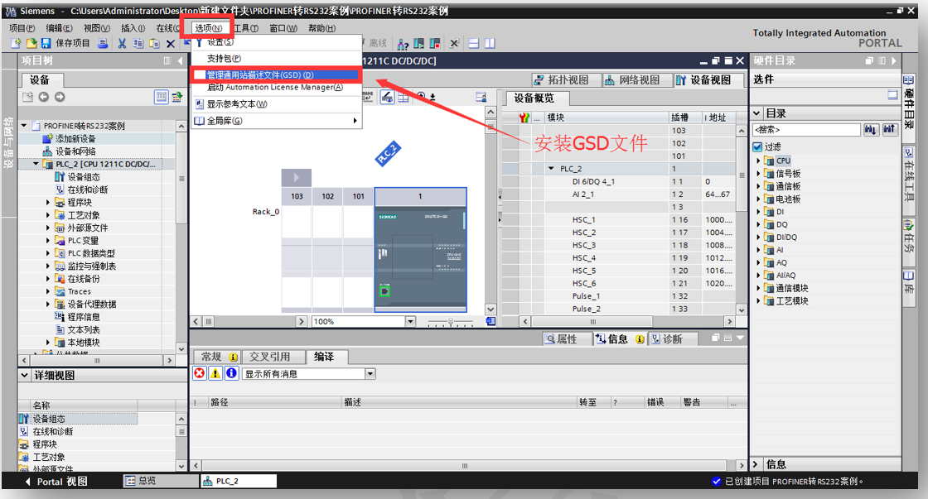
Task: Go forward in the project tree
Action: 59,97
